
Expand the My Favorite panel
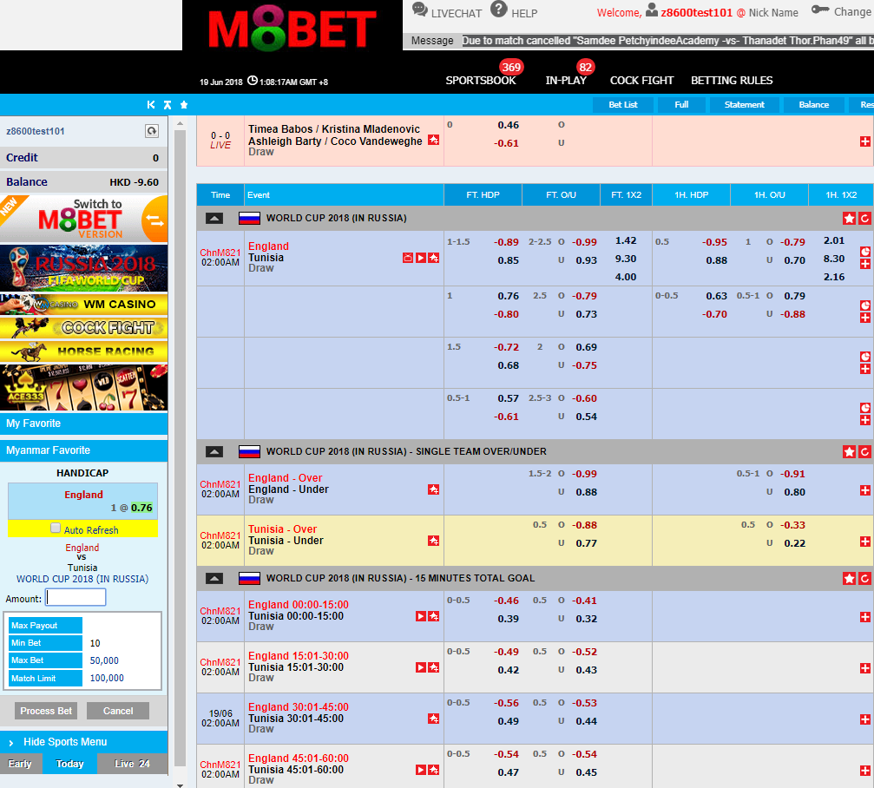[x=83, y=424]
